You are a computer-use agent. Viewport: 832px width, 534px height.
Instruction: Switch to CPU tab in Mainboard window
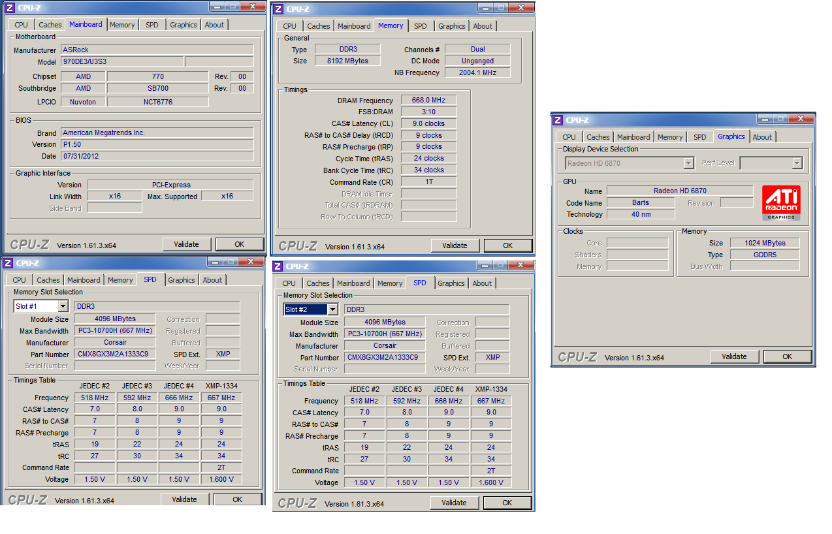22,25
